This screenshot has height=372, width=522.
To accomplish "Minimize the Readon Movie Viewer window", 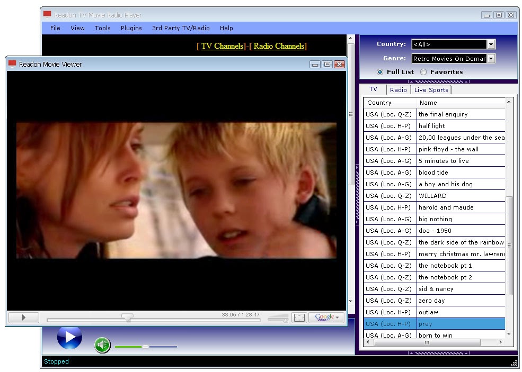I will [x=315, y=64].
